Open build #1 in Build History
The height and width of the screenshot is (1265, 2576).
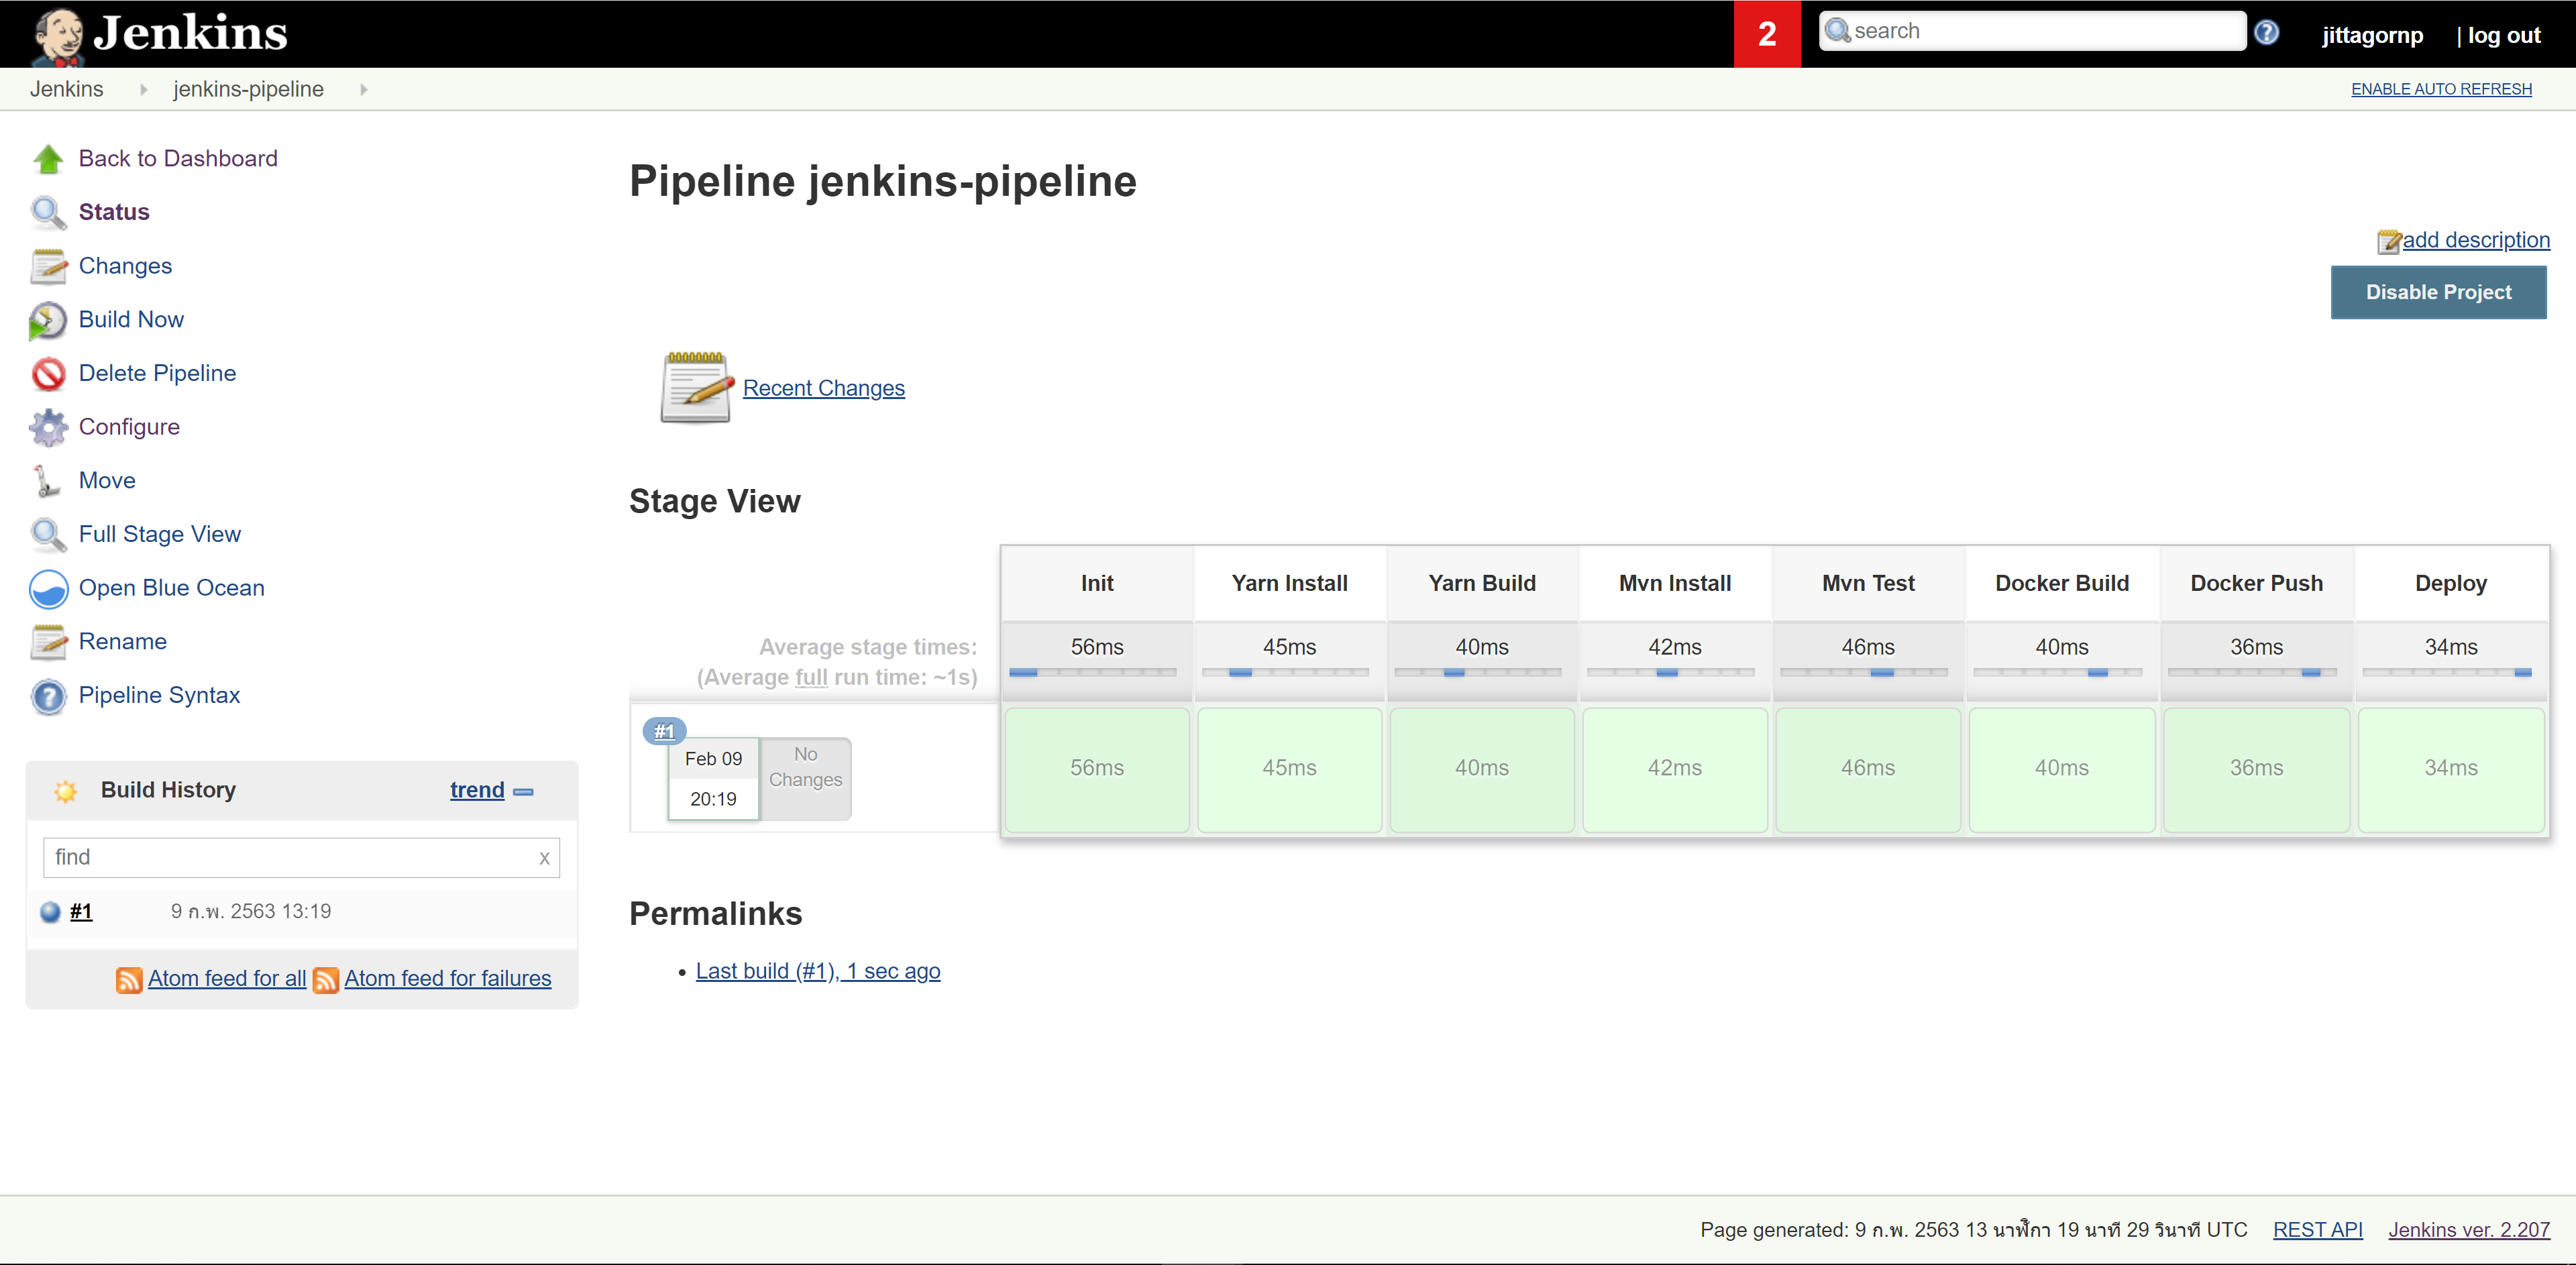(81, 912)
